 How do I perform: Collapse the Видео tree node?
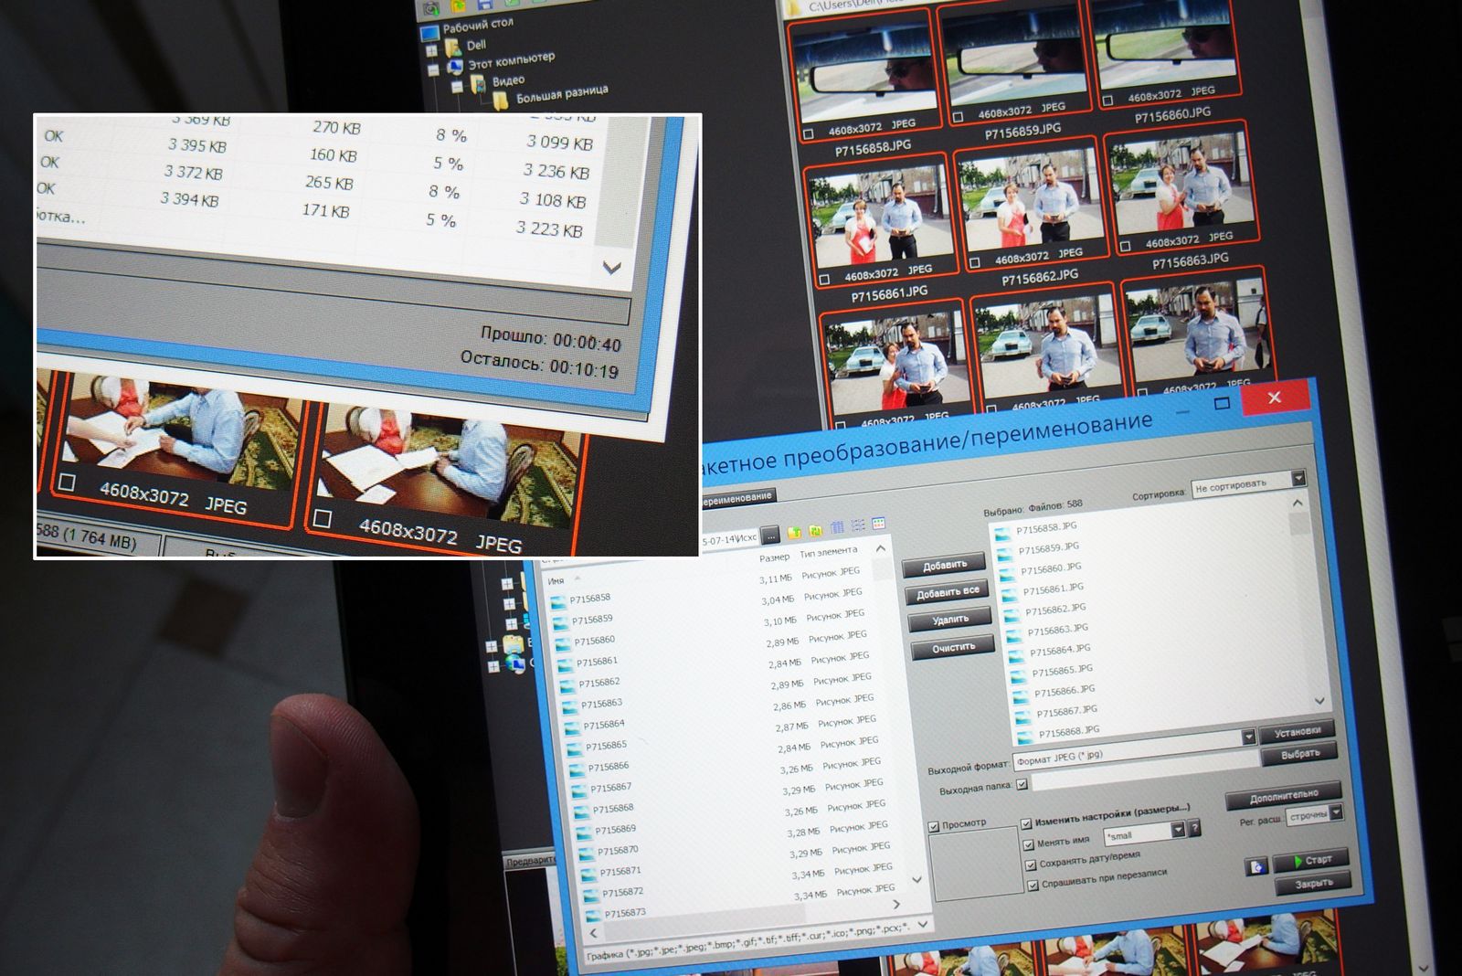click(457, 88)
